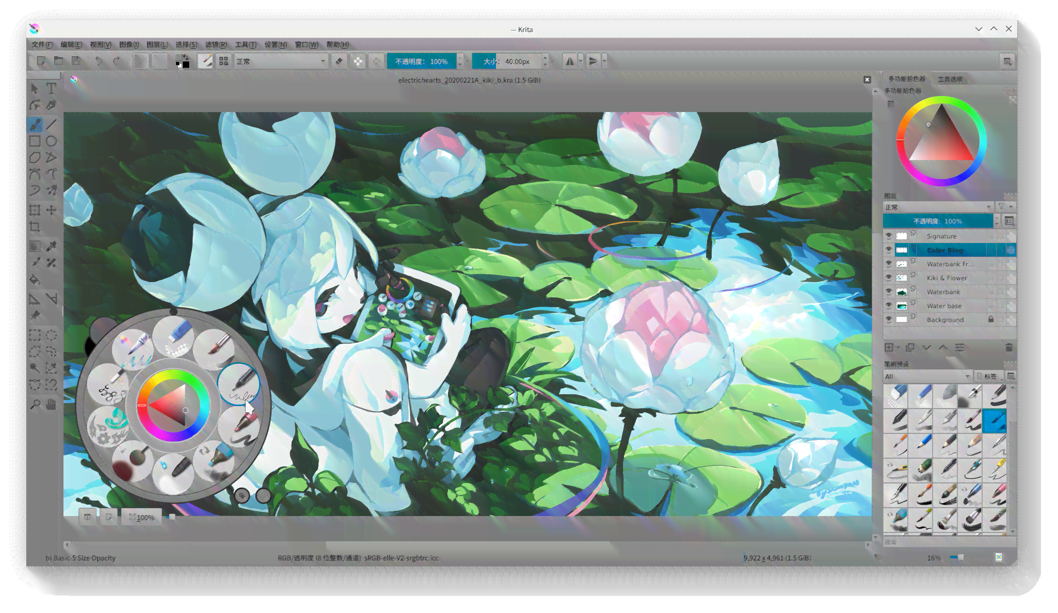Create a new document from toolbar
Image resolution: width=1058 pixels, height=613 pixels.
pyautogui.click(x=41, y=61)
